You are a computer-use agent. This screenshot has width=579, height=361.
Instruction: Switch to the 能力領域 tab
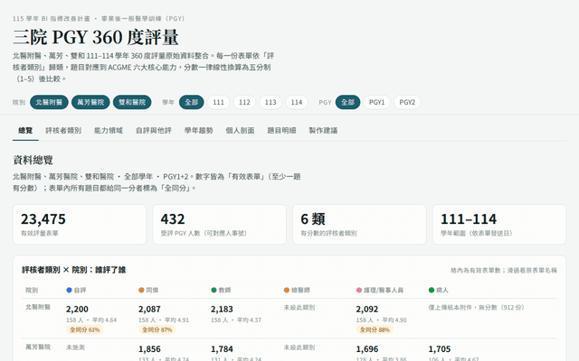point(109,130)
